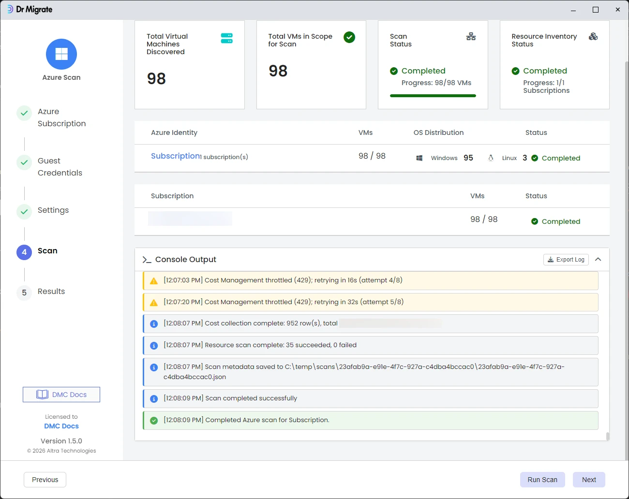Select the Scan step label

[47, 251]
